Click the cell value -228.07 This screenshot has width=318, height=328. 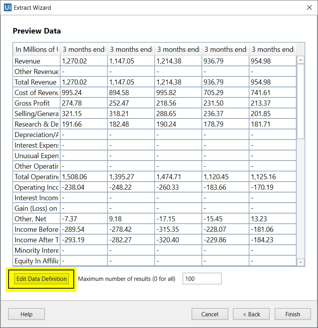[226, 229]
